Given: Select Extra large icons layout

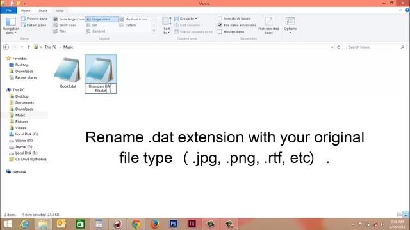Looking at the screenshot, I should (x=69, y=19).
